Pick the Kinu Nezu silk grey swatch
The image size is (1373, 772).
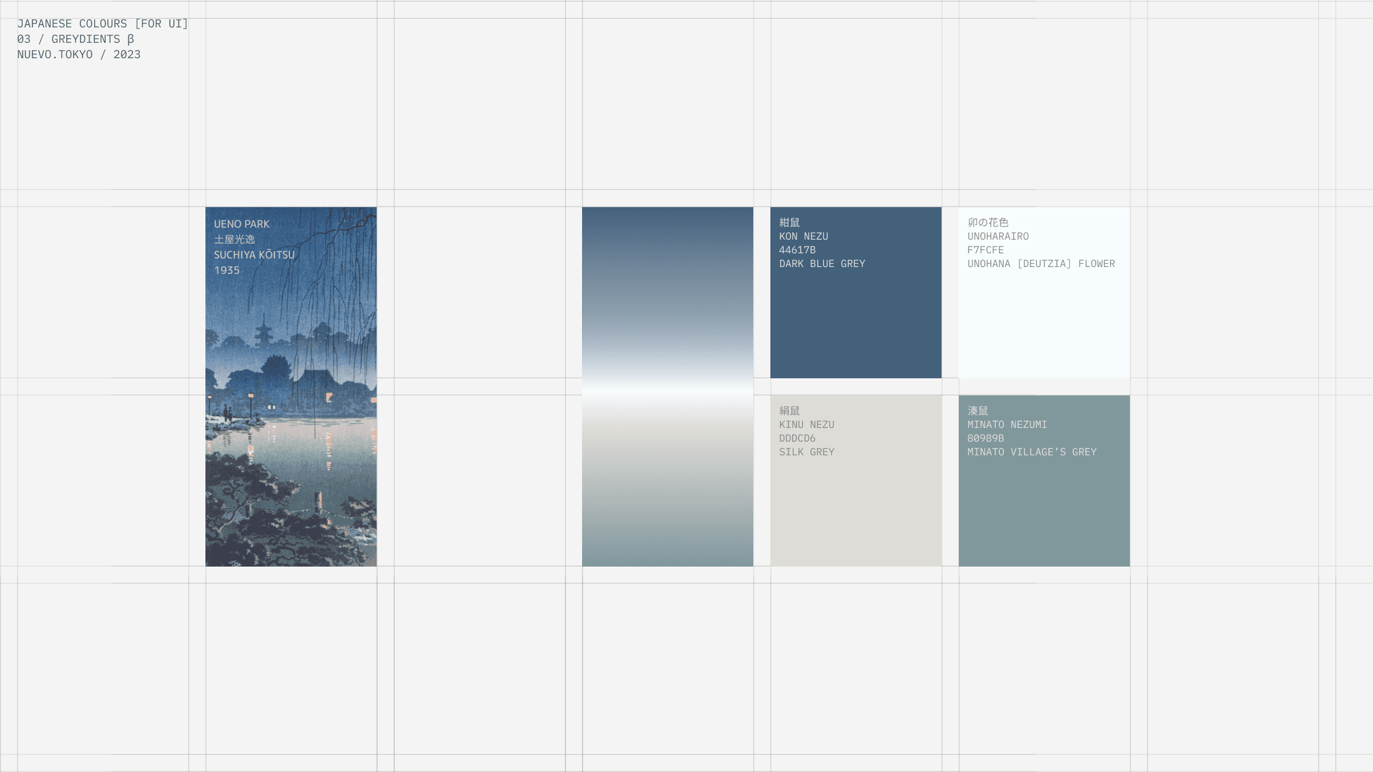(x=855, y=480)
